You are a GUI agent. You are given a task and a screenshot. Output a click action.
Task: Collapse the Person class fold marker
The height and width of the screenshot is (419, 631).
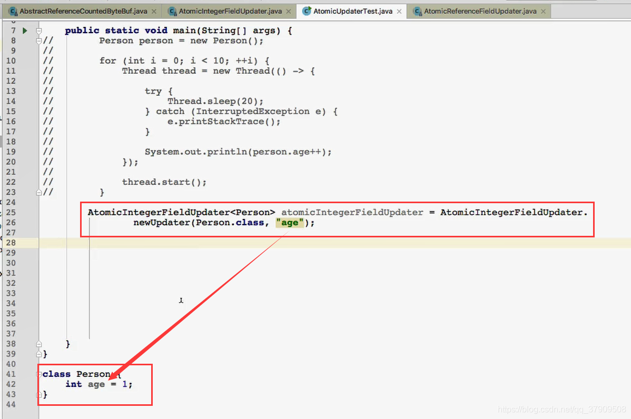pyautogui.click(x=38, y=374)
